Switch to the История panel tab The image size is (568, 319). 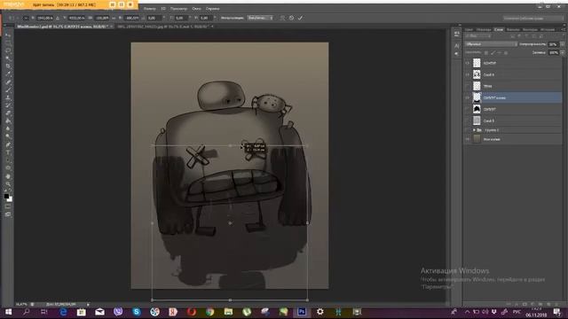pyautogui.click(x=548, y=29)
